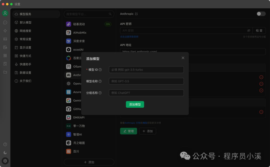This screenshot has height=167, width=270.
Task: Remove the second model with red minus icon
Action: tap(261, 84)
